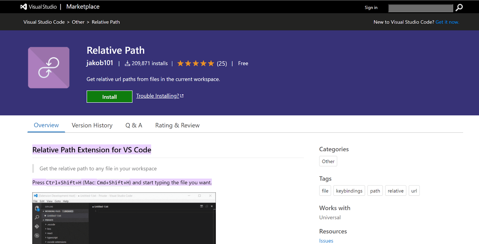Click the installs download icon

127,63
